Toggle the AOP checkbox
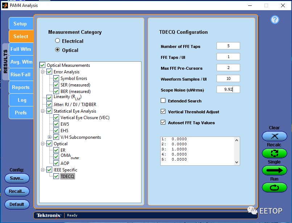 click(56, 163)
